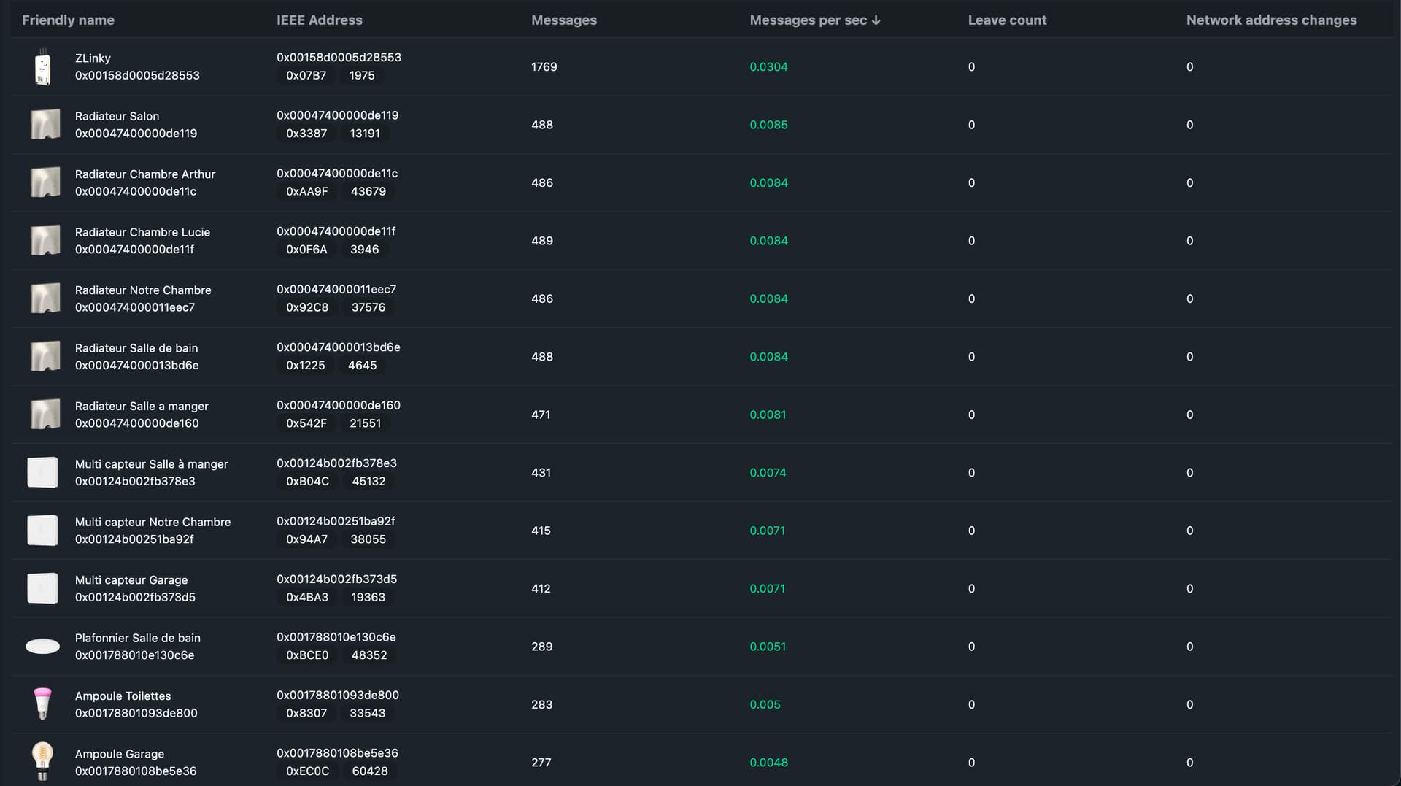Image resolution: width=1401 pixels, height=786 pixels.
Task: Open Multi capteur Salle à manger link
Action: coord(151,464)
